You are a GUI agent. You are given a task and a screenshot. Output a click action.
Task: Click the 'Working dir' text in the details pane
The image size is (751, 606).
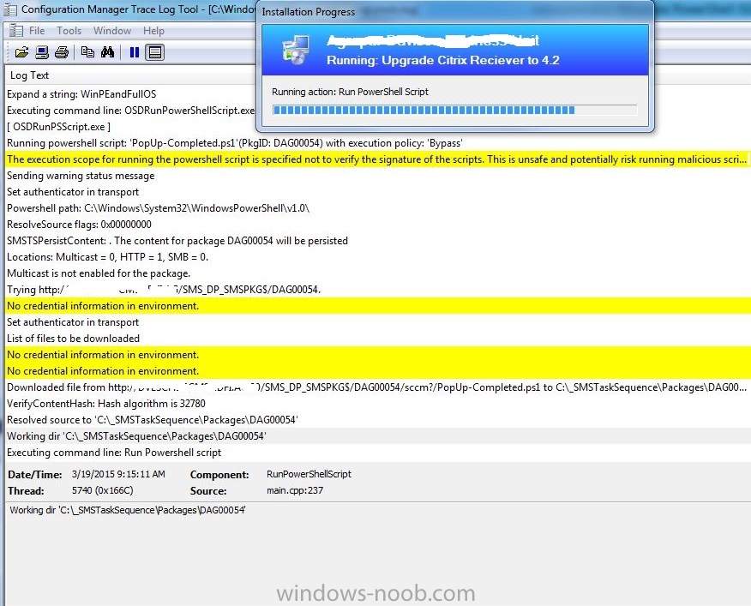pos(128,510)
